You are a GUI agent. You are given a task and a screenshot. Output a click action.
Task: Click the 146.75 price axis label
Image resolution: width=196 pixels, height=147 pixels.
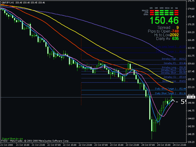pyautogui.click(x=191, y=111)
